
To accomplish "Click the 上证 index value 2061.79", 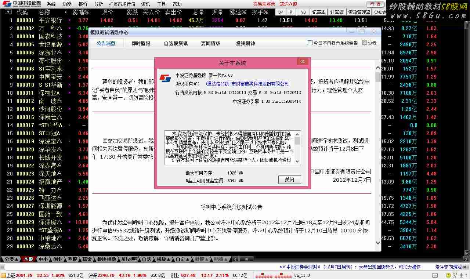I will [24, 275].
